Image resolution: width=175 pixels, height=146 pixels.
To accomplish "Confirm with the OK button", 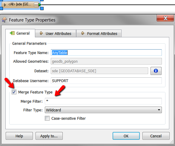I will (x=126, y=136).
